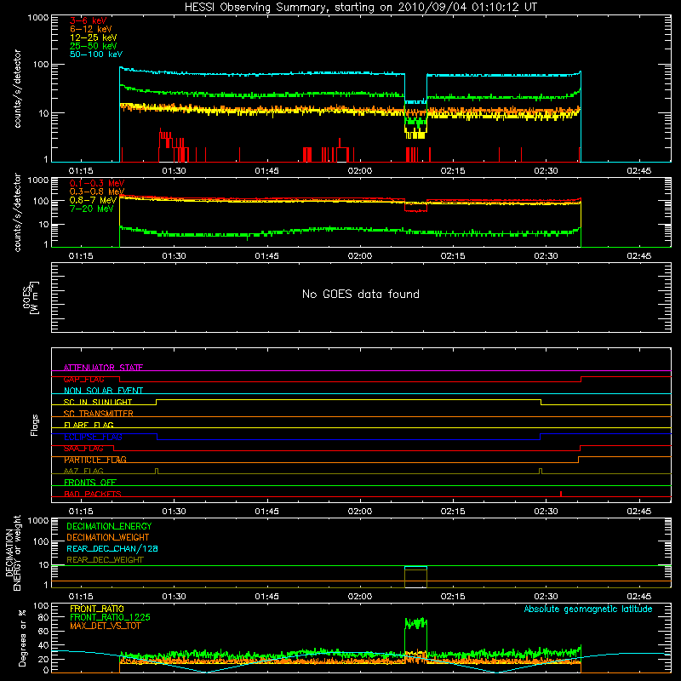681x681 pixels.
Task: Click the 7-20 MeV legend label
Action: (x=91, y=209)
